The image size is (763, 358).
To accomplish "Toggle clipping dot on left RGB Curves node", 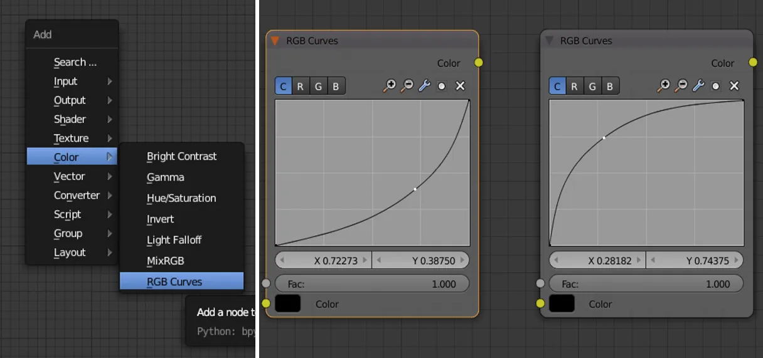I will point(442,86).
